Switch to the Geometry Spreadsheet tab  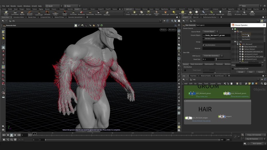pyautogui.click(x=75, y=17)
